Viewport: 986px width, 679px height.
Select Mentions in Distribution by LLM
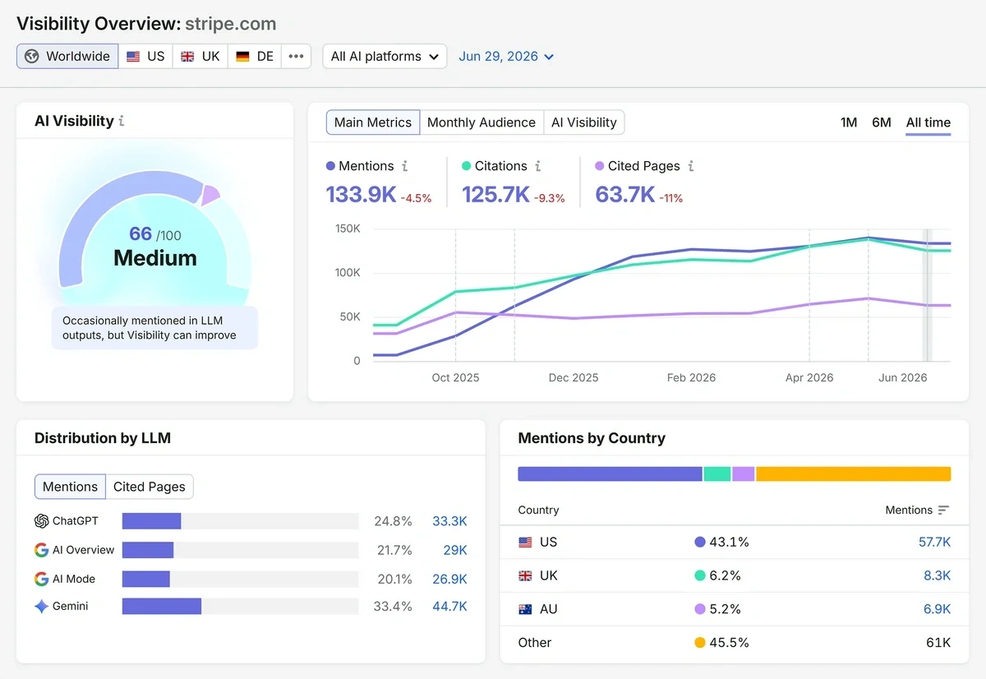pyautogui.click(x=70, y=487)
